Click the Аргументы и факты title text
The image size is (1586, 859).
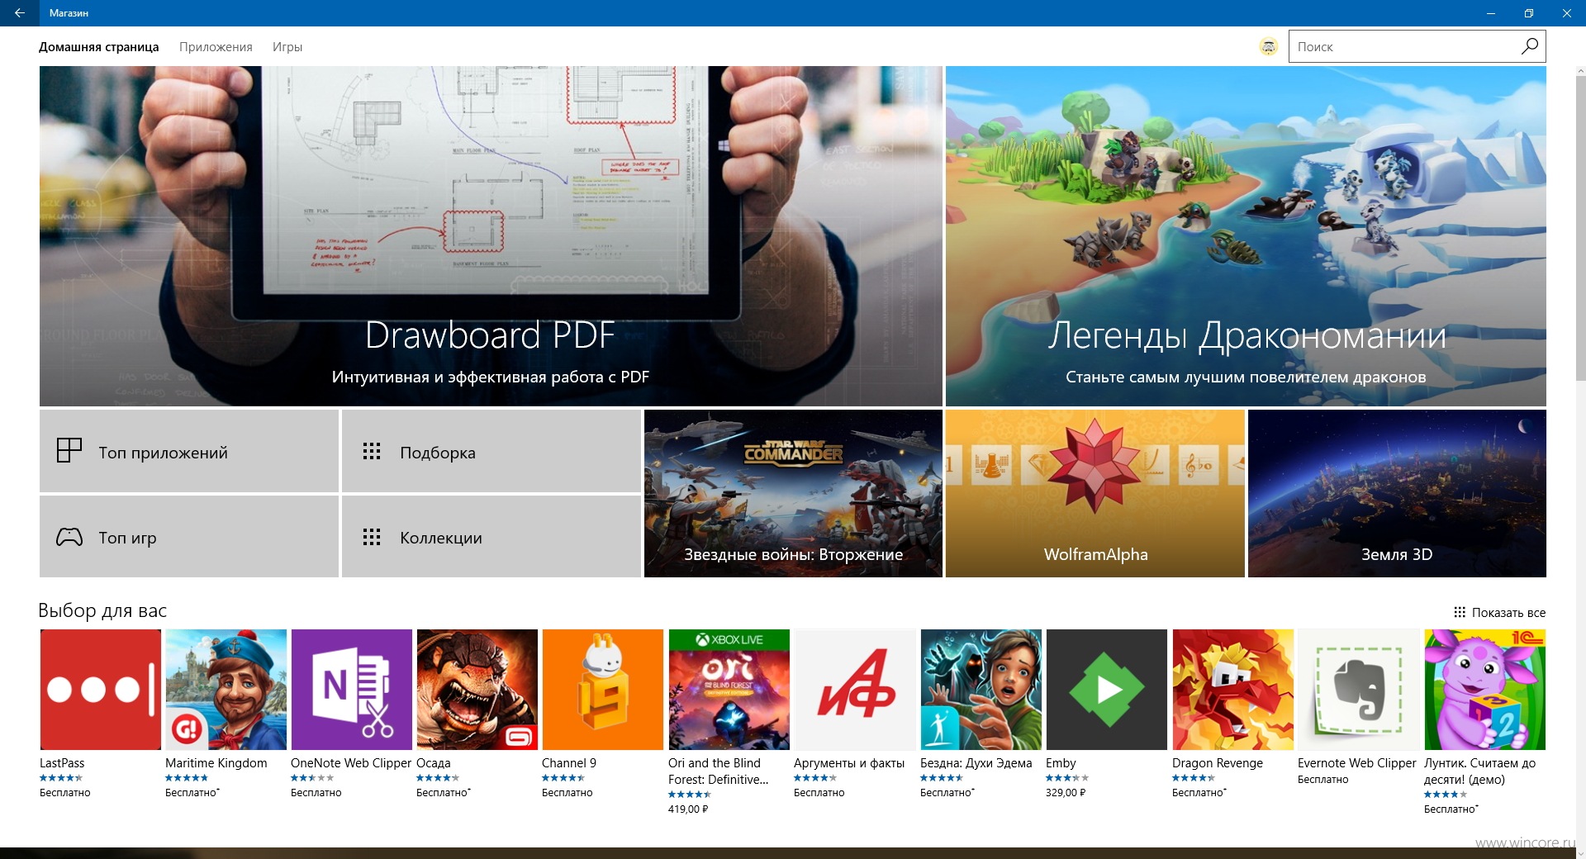click(849, 763)
